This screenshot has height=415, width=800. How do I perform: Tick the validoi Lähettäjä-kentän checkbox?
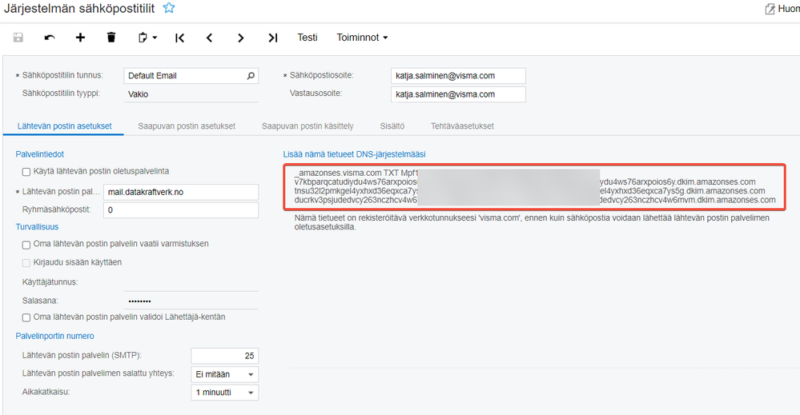pos(26,317)
